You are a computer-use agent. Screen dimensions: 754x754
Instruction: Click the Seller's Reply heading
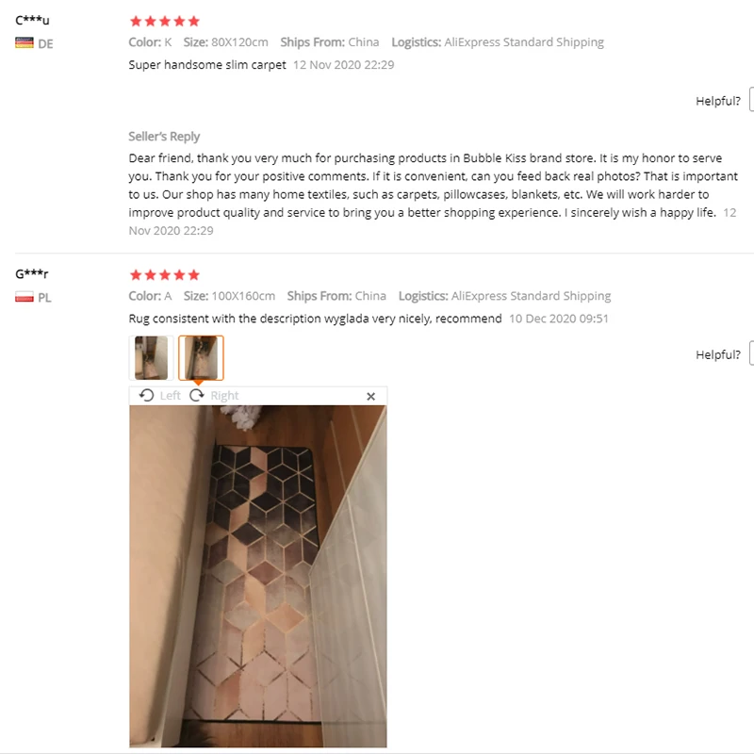tap(164, 137)
